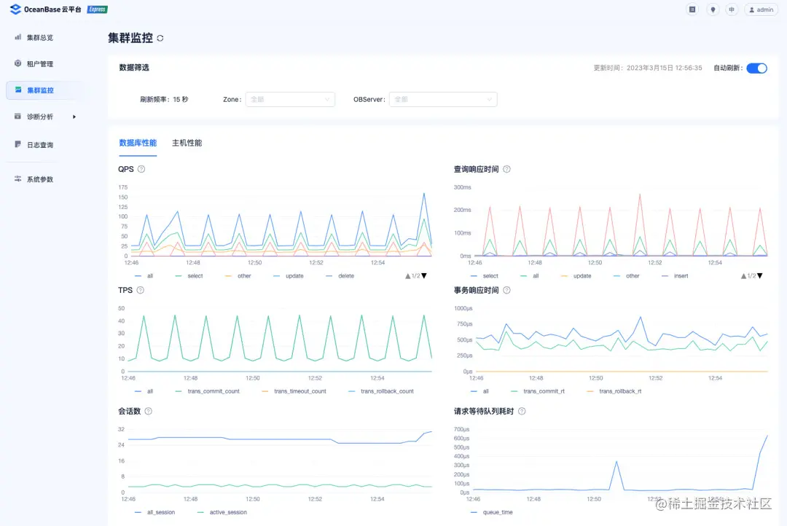Toggle the QPS 'all' legend series

point(144,276)
